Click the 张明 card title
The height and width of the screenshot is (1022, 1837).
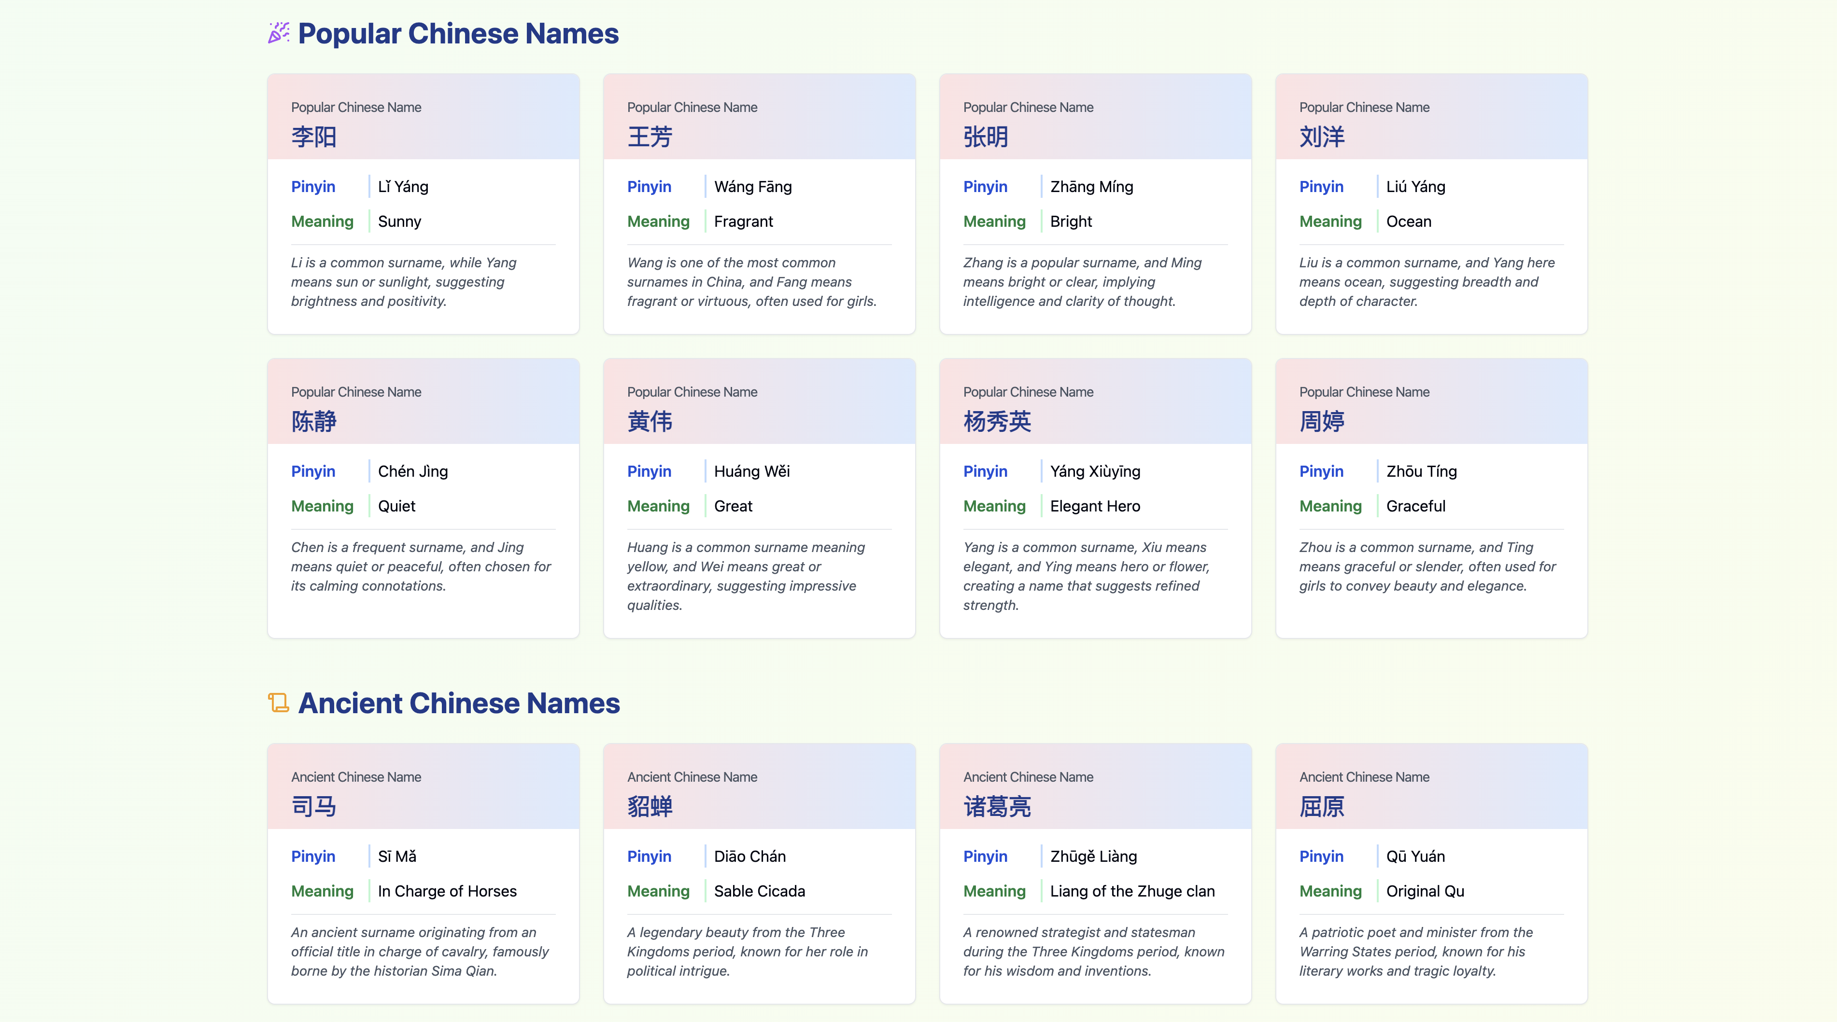986,136
